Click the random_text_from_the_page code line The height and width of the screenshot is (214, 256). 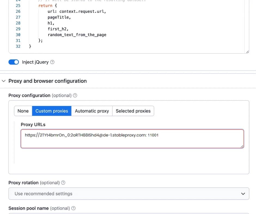pos(77,35)
